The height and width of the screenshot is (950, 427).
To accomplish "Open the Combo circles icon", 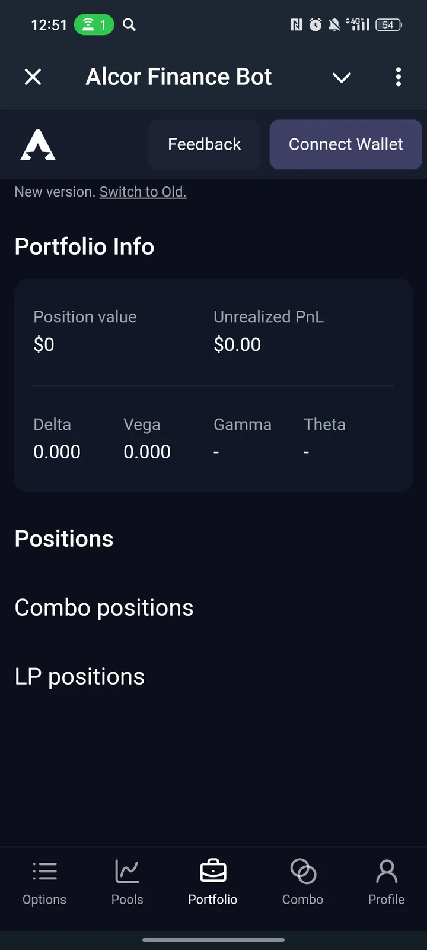I will [302, 872].
